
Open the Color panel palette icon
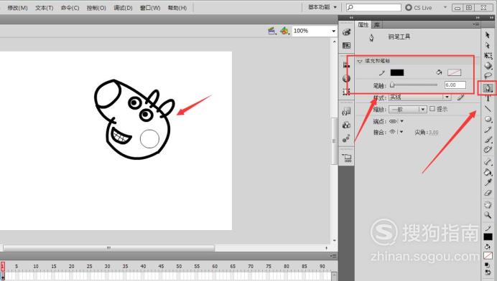coord(346,32)
